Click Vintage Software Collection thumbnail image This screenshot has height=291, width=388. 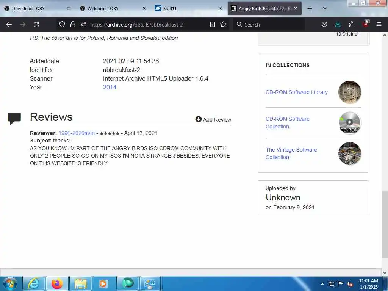point(350,153)
